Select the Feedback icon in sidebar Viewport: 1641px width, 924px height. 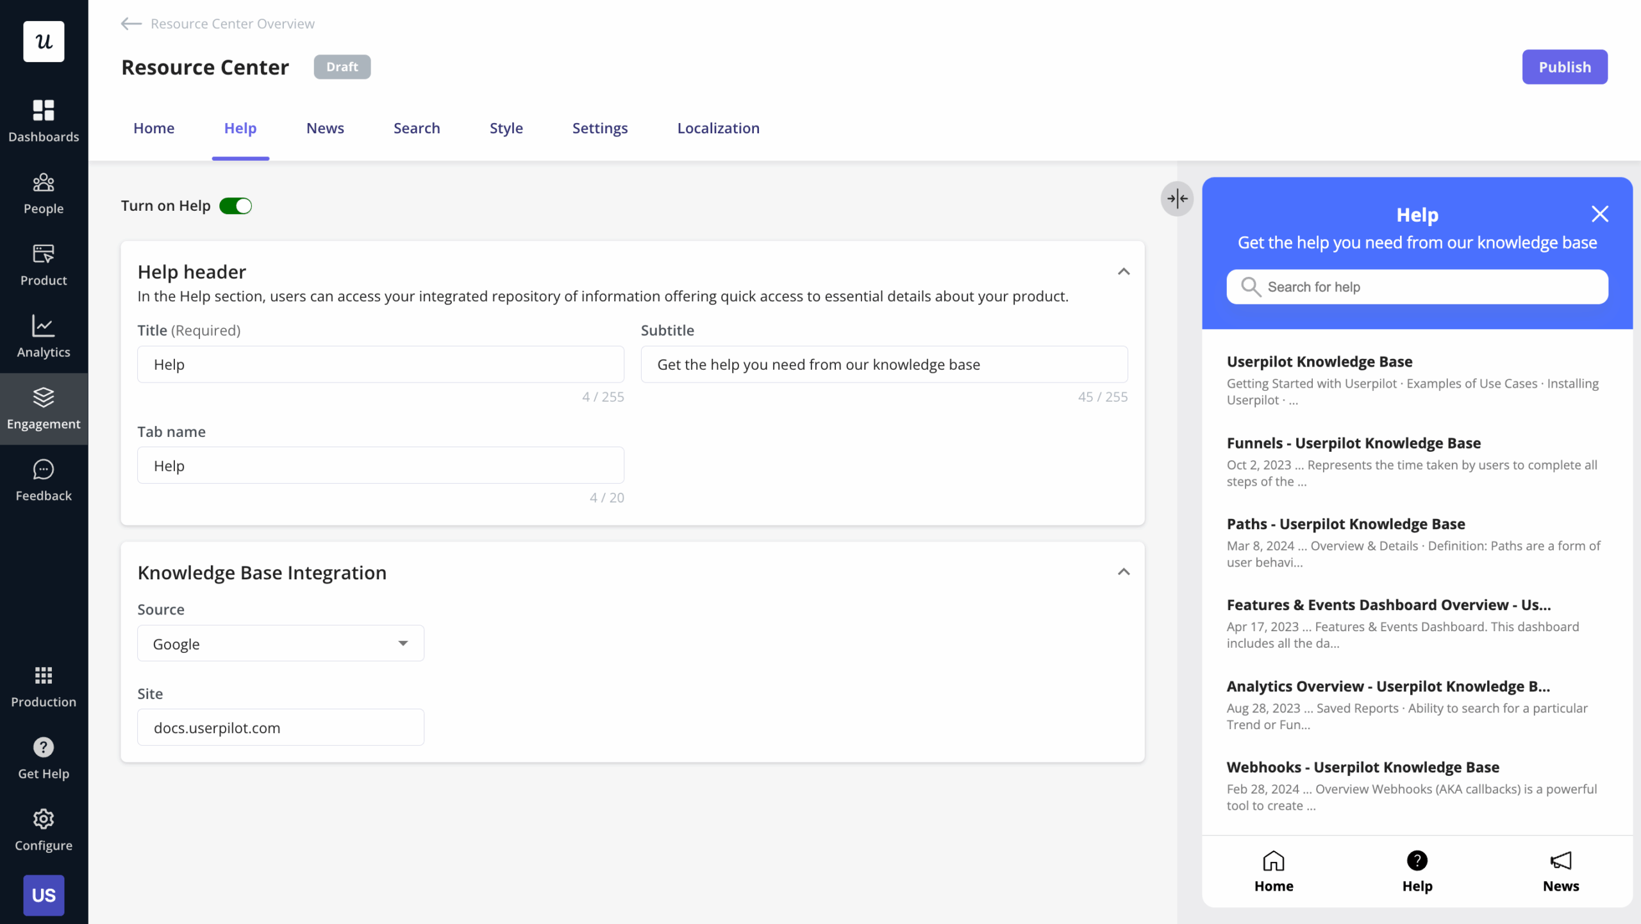pyautogui.click(x=43, y=479)
